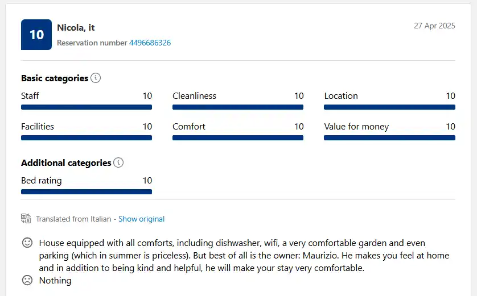Show original Italian review text
Image resolution: width=477 pixels, height=296 pixels.
142,219
